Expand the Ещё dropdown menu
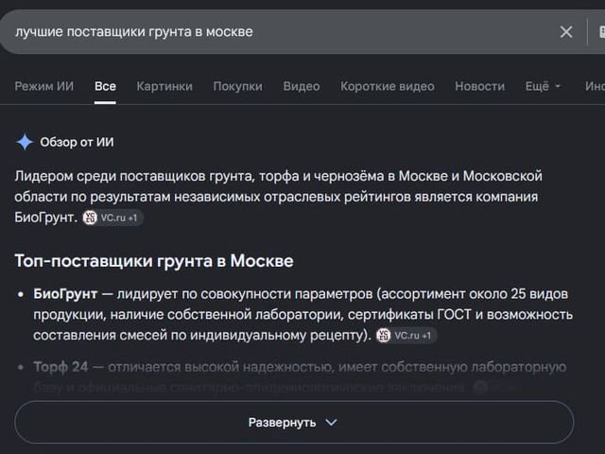The image size is (605, 454). point(543,86)
